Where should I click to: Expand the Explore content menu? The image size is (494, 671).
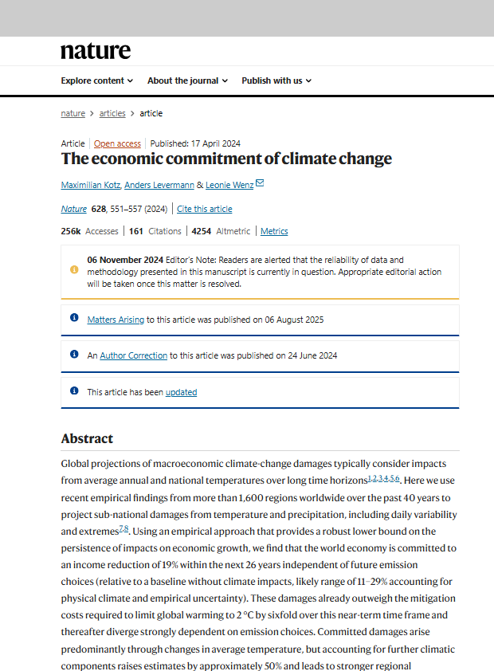[x=96, y=80]
